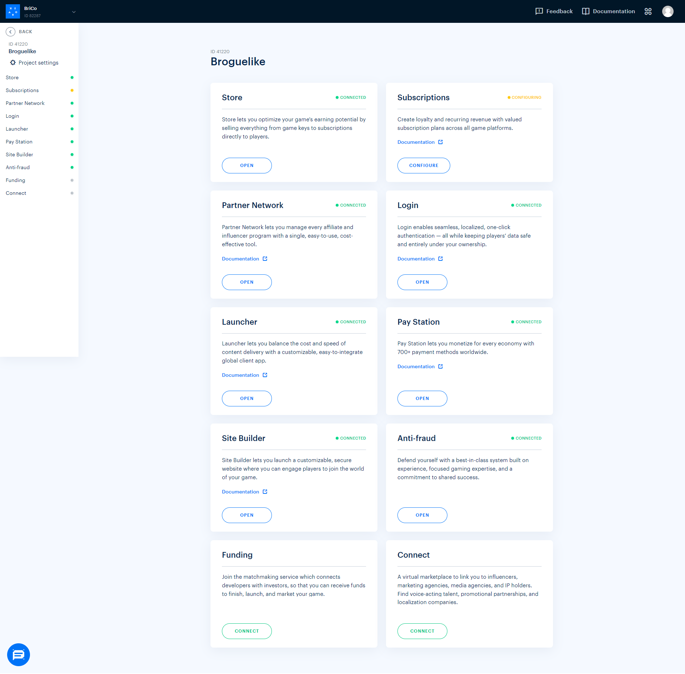Open Documentation link in Site Builder card
The width and height of the screenshot is (685, 674).
pyautogui.click(x=240, y=492)
